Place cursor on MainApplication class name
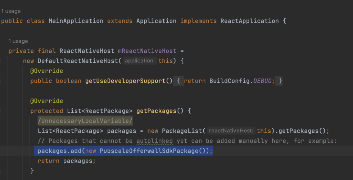 [76, 21]
